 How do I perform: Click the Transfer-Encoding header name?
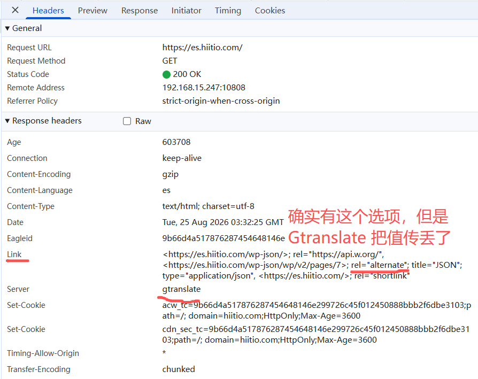point(38,369)
